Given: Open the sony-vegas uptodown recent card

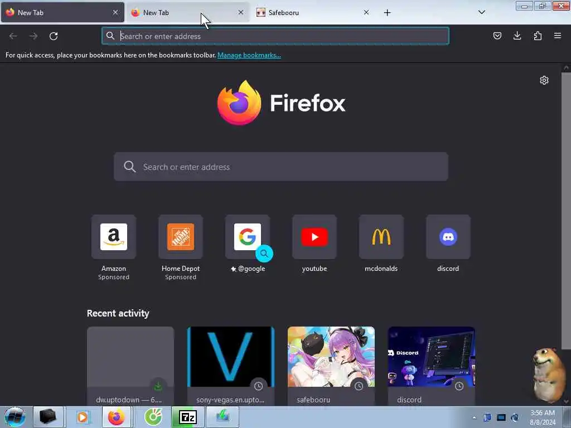Looking at the screenshot, I should (x=231, y=366).
